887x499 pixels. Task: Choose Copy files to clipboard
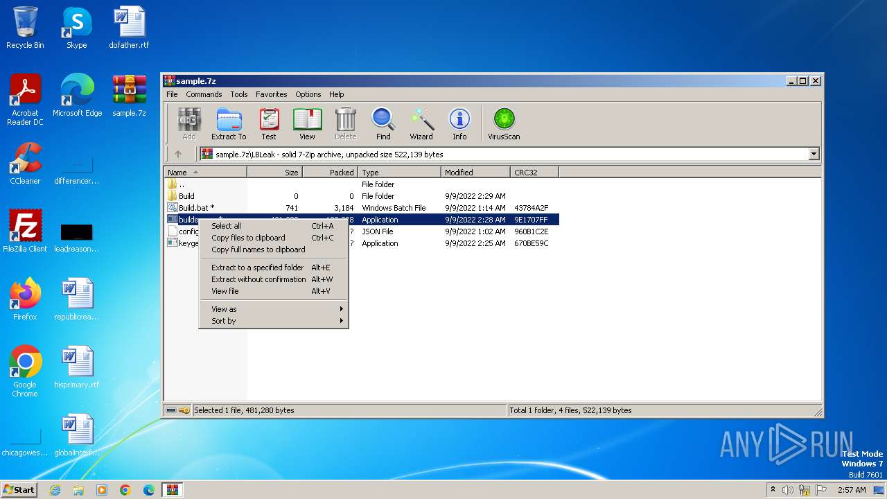tap(274, 238)
